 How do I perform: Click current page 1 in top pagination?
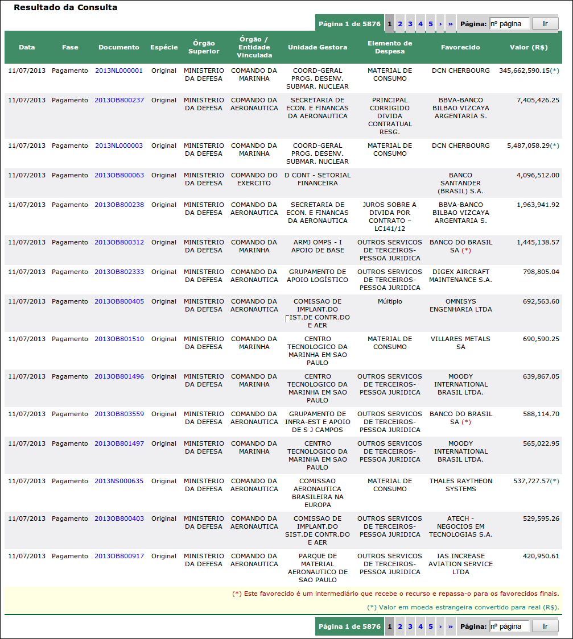click(x=390, y=24)
